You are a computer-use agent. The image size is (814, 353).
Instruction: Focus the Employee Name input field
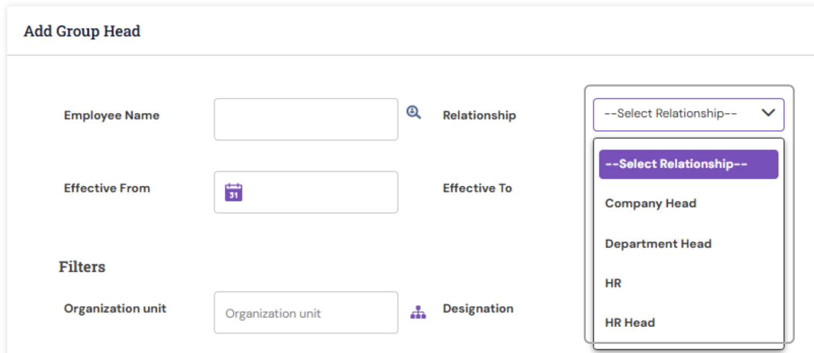pyautogui.click(x=306, y=119)
